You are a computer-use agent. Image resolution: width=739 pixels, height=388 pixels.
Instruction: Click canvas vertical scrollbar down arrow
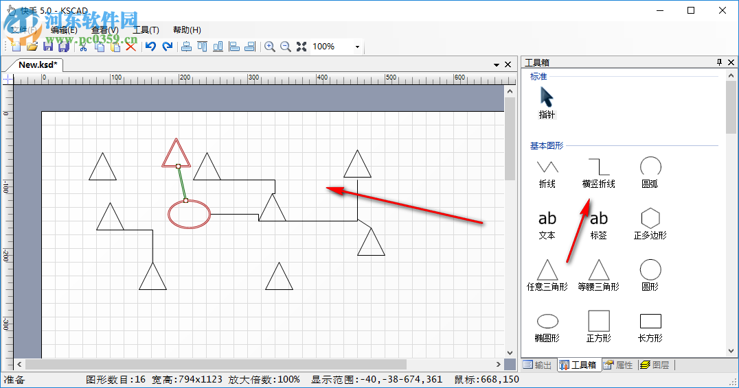coord(510,353)
